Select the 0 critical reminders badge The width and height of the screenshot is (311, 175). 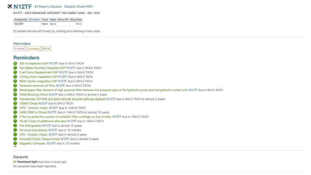click(19, 48)
